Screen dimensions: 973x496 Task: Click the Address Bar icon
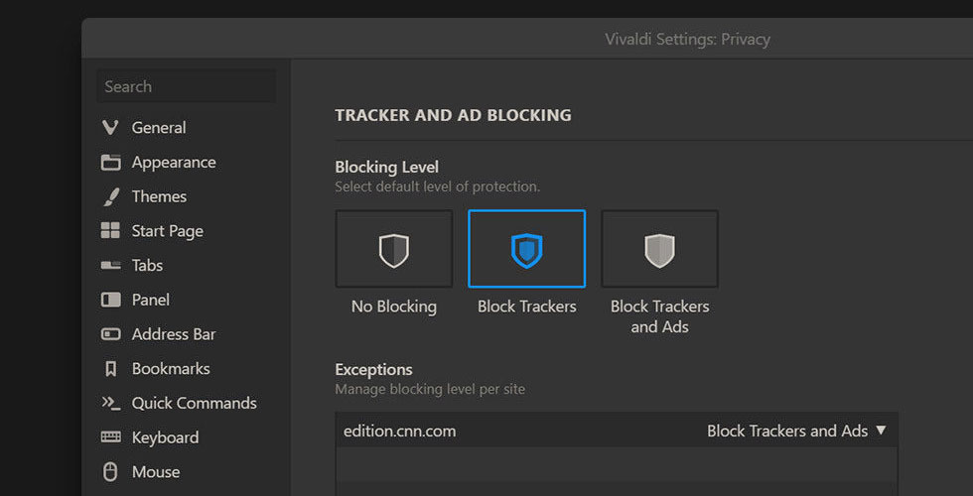pos(110,334)
